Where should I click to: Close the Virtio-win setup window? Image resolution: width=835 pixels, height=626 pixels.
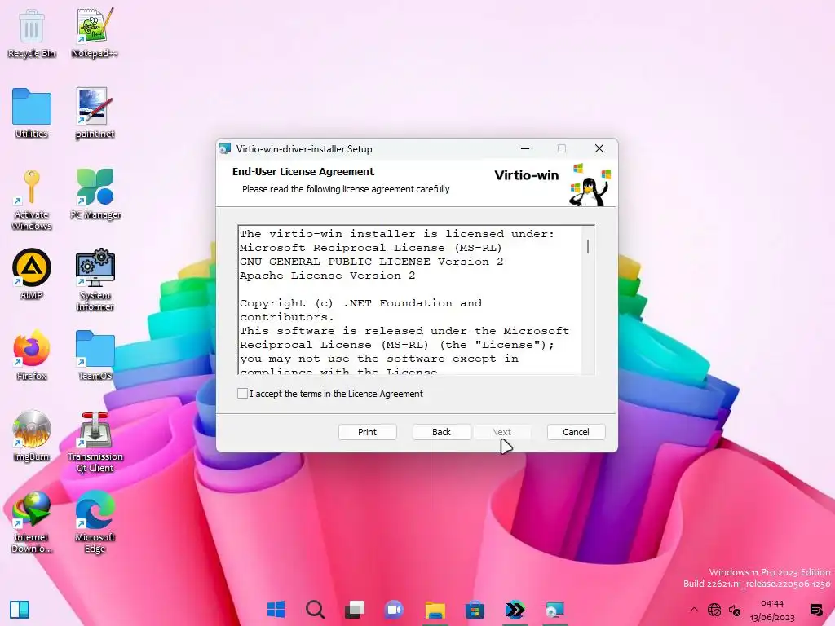[599, 149]
